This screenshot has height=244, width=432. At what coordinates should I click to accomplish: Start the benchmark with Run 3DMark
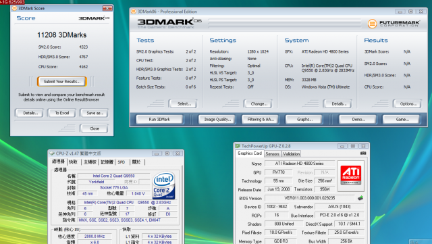(159, 119)
